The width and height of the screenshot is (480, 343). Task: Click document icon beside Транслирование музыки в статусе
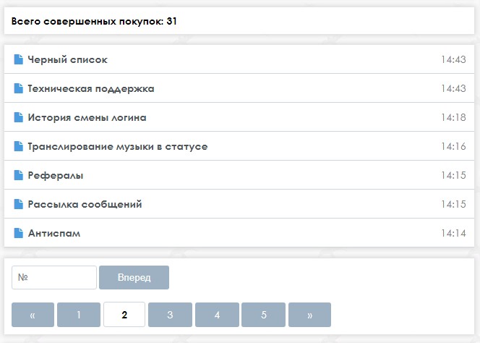tap(18, 146)
